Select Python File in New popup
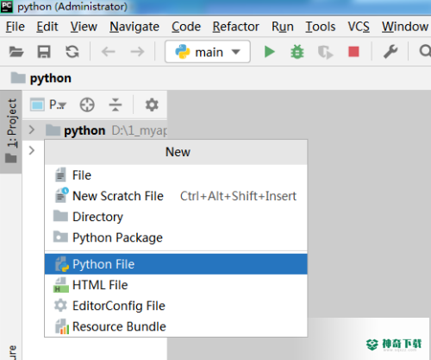Image resolution: width=431 pixels, height=360 pixels. 176,264
